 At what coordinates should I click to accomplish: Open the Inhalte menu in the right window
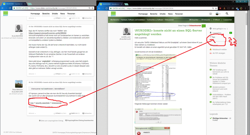(163, 14)
